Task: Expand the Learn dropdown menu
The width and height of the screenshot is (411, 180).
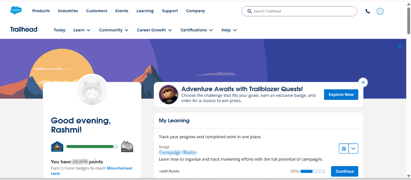Action: pos(82,30)
